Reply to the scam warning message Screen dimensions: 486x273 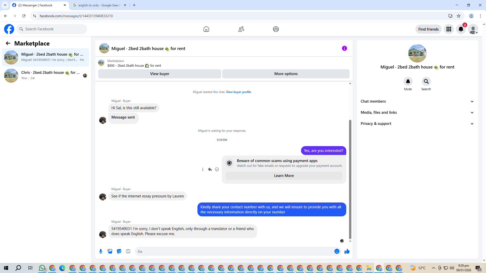coord(210,169)
